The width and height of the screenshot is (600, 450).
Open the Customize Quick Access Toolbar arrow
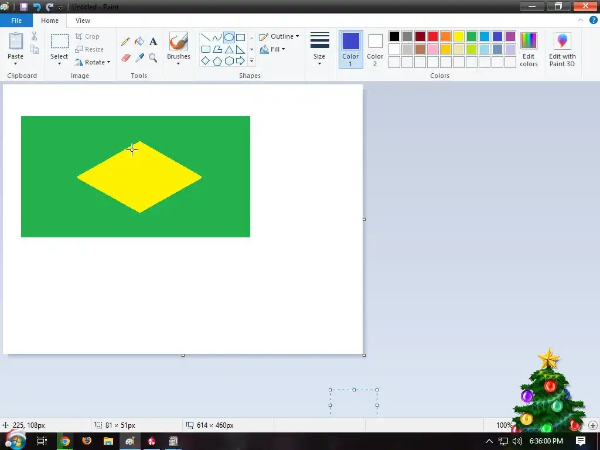tap(60, 7)
